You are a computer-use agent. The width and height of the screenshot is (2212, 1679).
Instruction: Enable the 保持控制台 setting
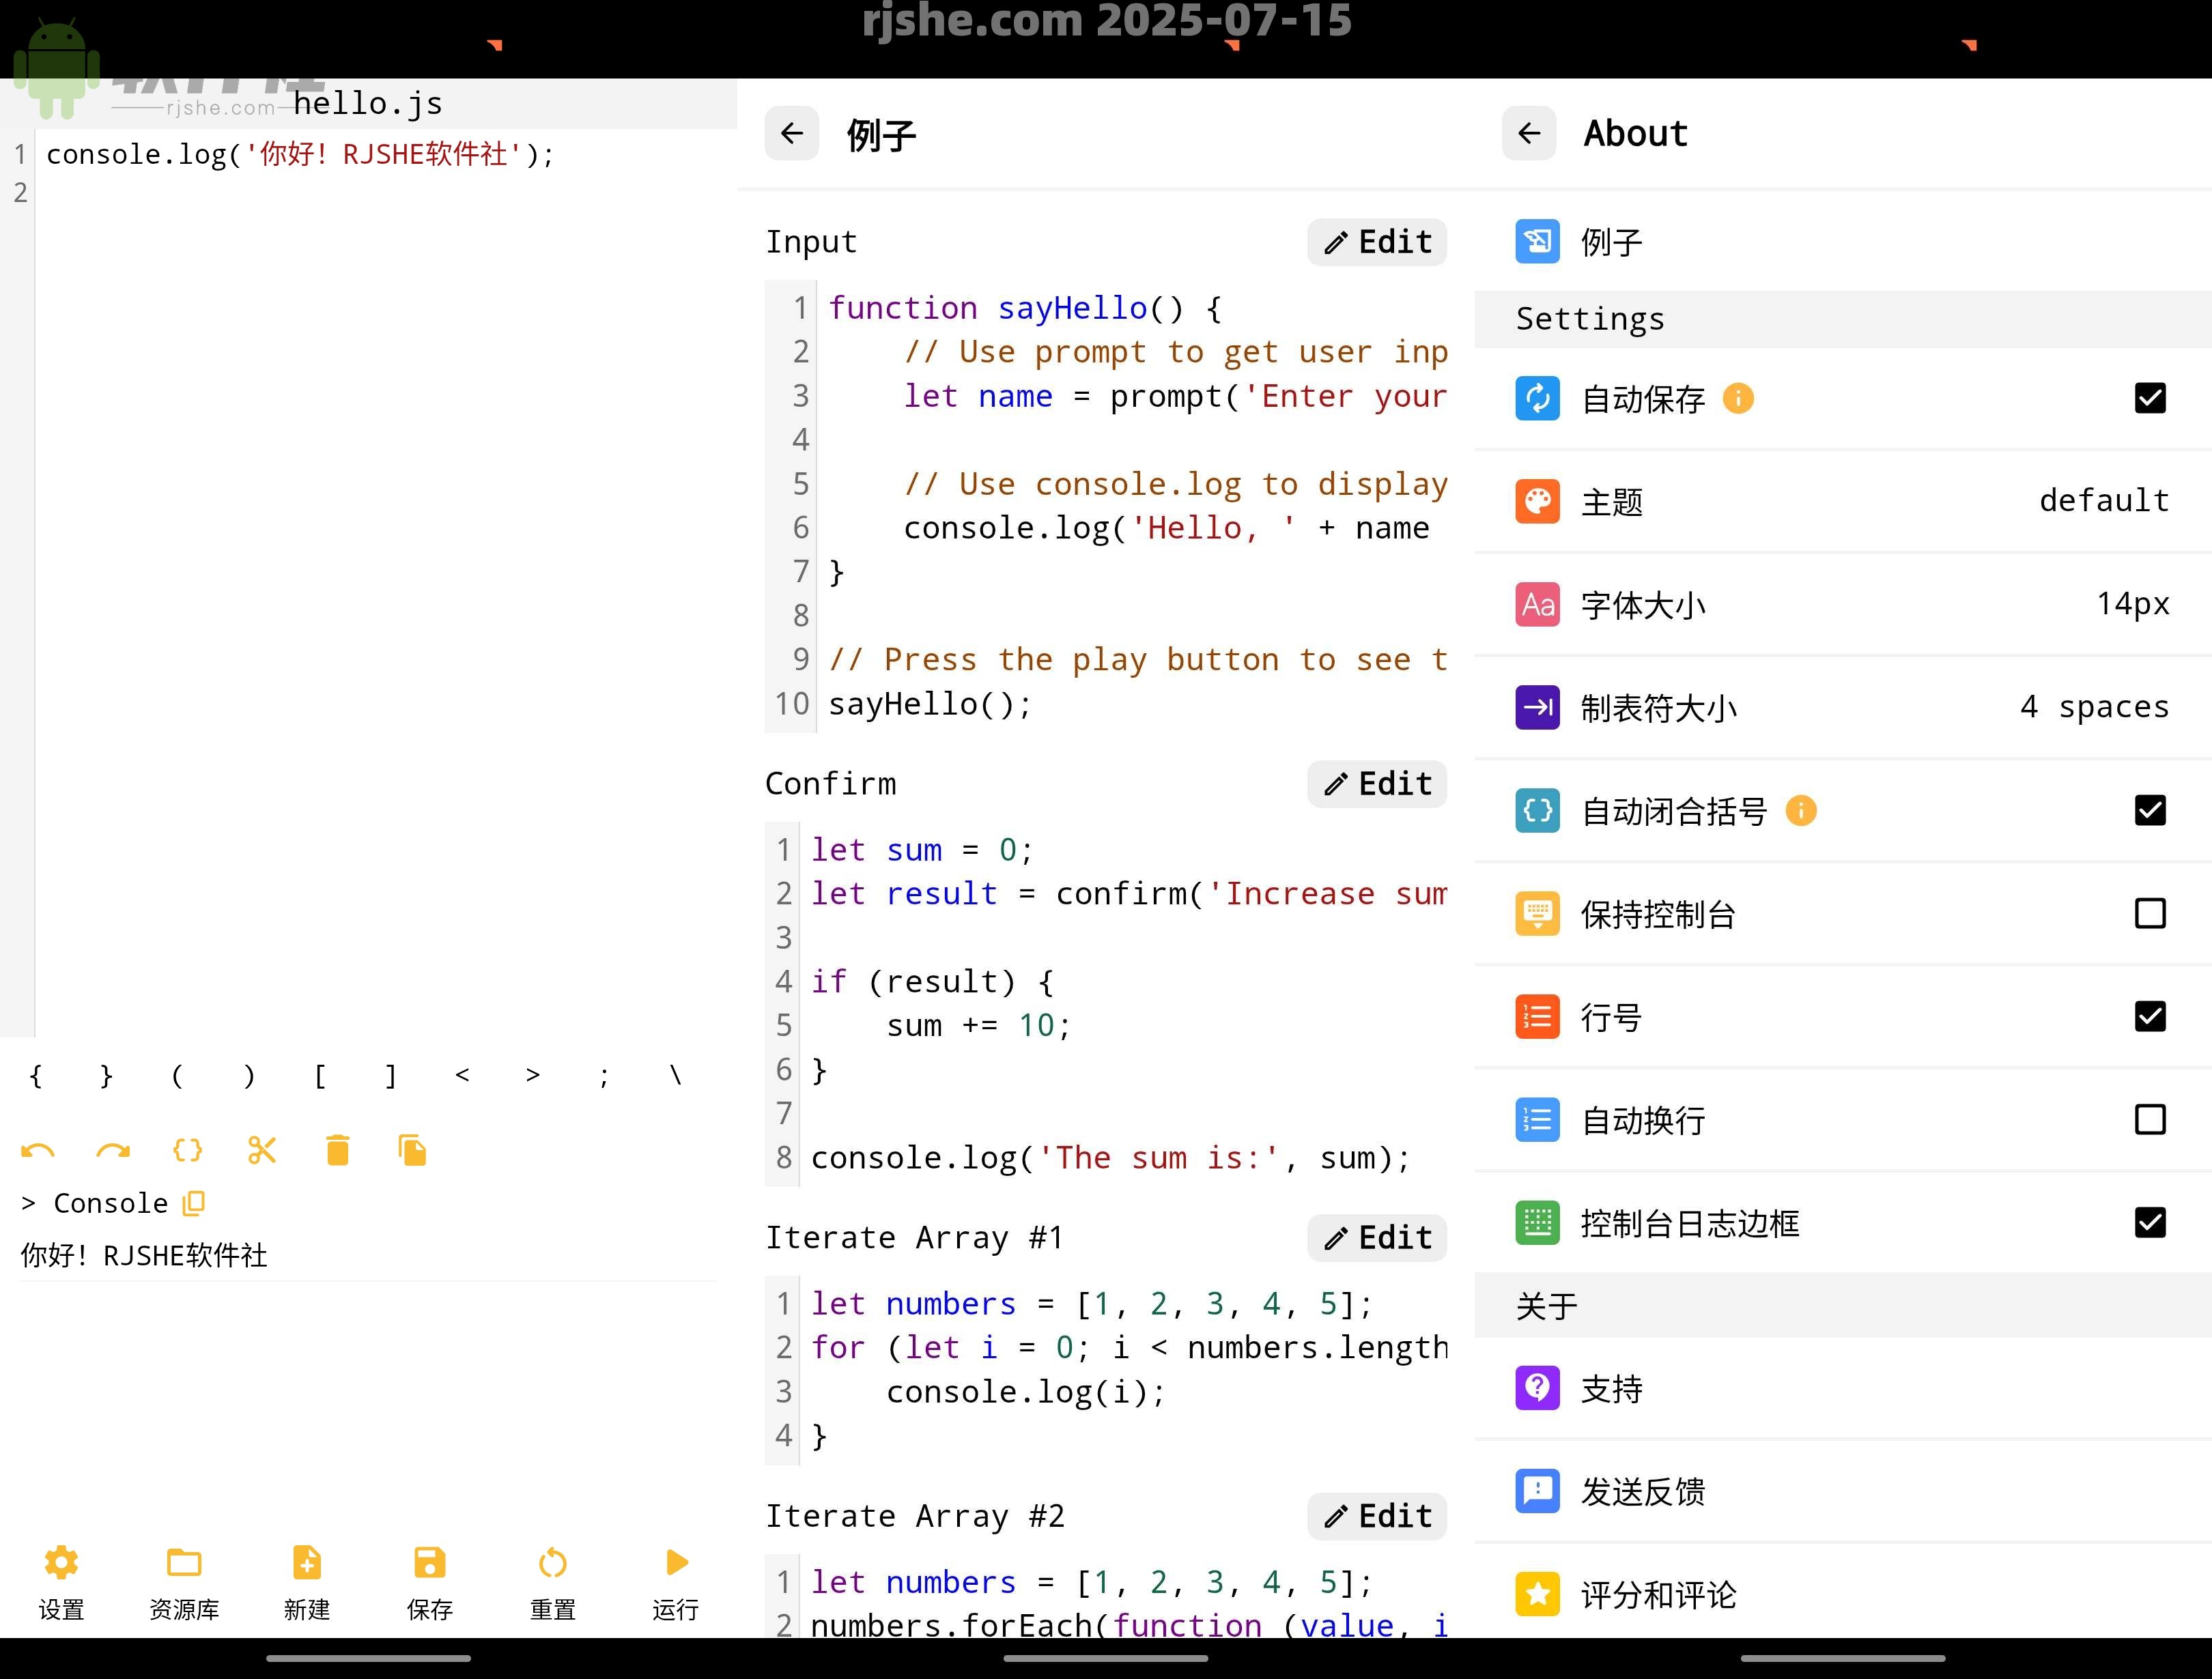pos(2150,913)
